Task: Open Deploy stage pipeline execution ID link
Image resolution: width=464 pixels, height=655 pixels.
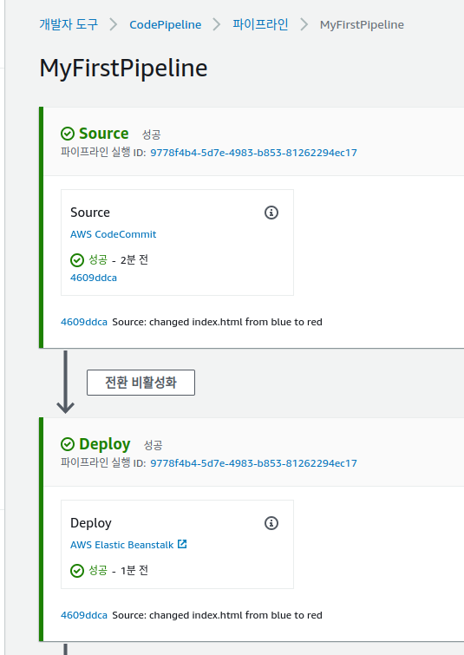Action: (x=253, y=463)
